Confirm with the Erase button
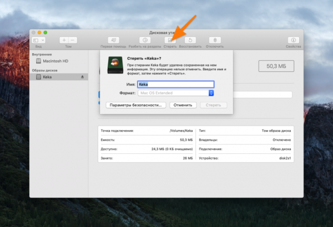 click(214, 105)
